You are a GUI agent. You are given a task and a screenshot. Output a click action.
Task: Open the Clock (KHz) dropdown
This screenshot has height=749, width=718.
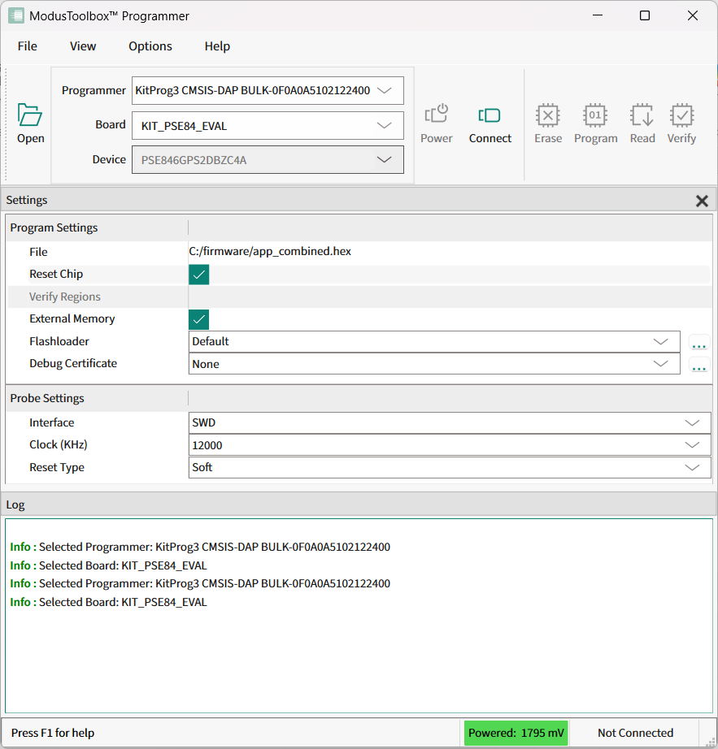pyautogui.click(x=692, y=445)
